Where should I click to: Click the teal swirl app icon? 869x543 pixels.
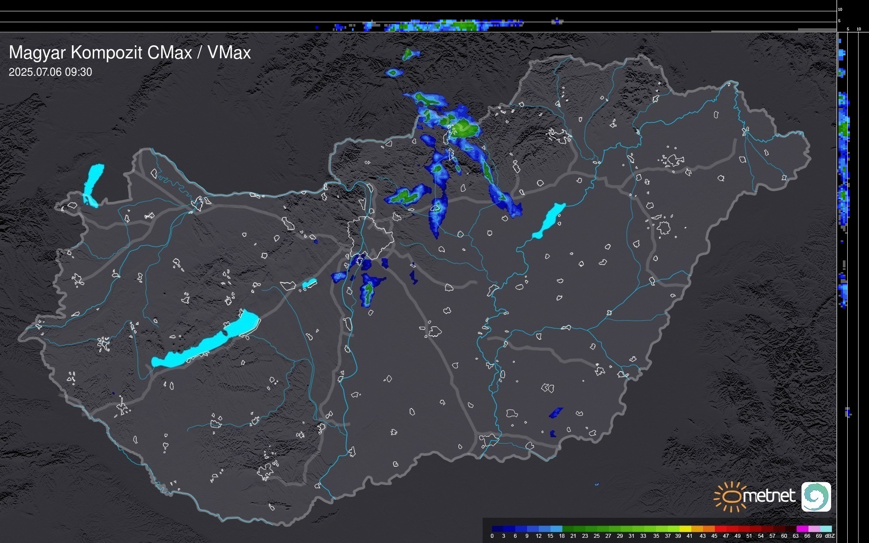point(816,496)
